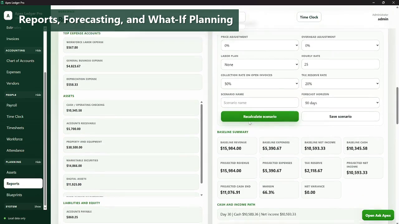Click Save scenario button
Screen dimensions: 399x224
340,116
